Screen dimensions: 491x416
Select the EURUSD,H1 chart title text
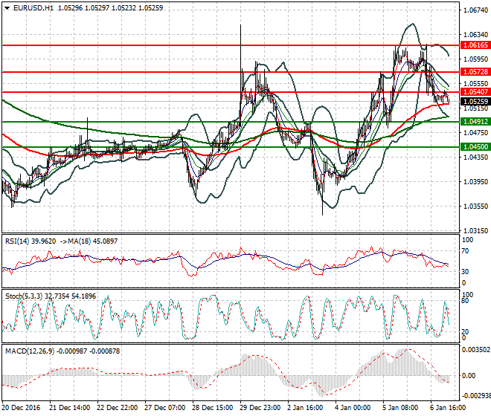point(33,8)
